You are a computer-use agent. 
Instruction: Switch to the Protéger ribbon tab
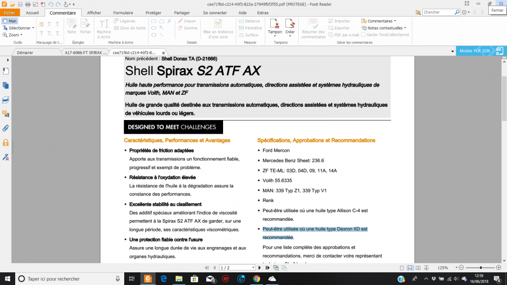[x=154, y=13]
